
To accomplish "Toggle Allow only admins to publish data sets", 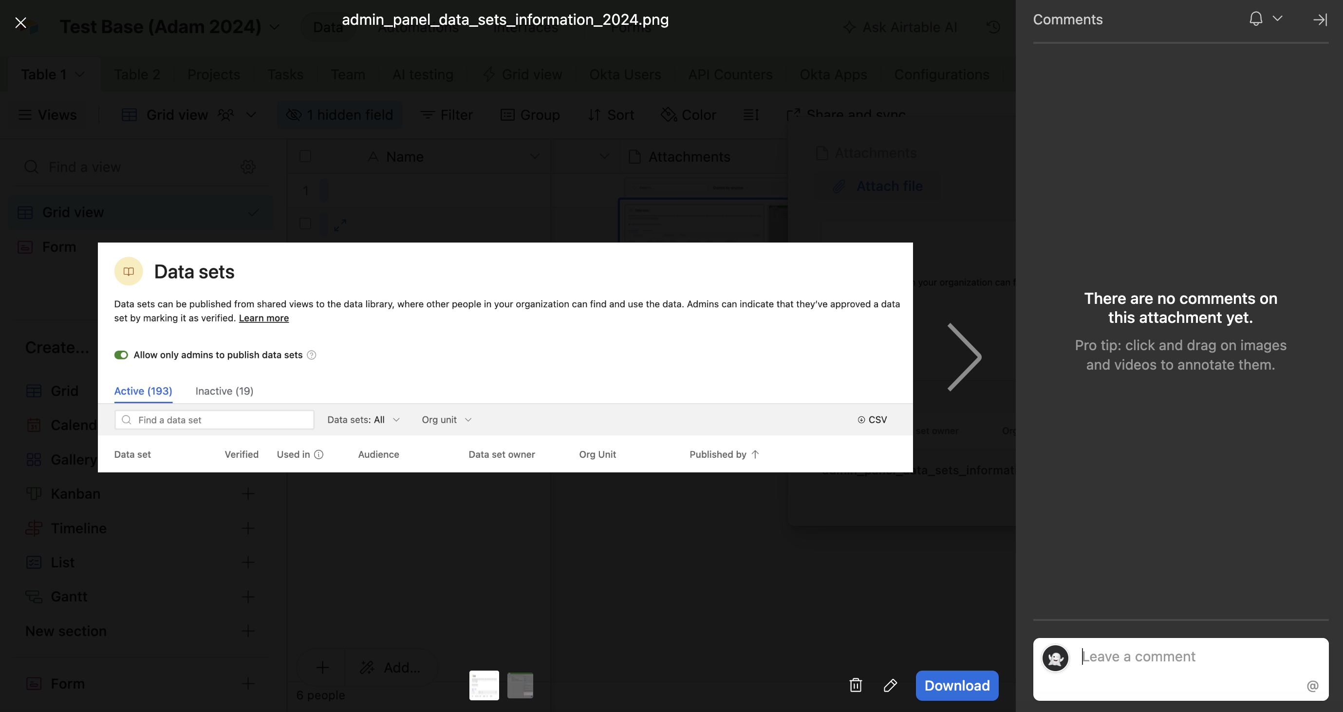I will click(x=121, y=355).
